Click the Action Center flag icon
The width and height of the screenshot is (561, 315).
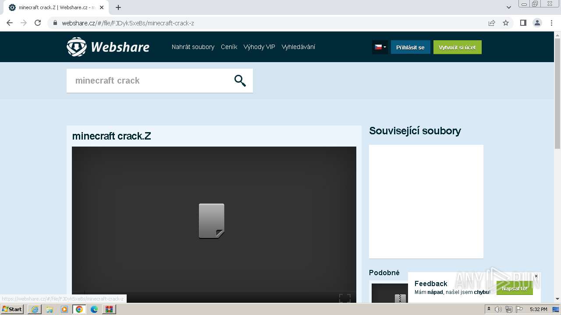coord(519,309)
